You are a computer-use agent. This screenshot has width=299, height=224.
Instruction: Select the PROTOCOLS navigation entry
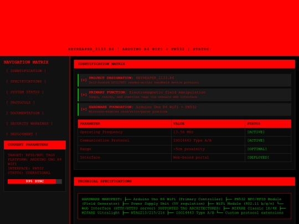[20, 102]
